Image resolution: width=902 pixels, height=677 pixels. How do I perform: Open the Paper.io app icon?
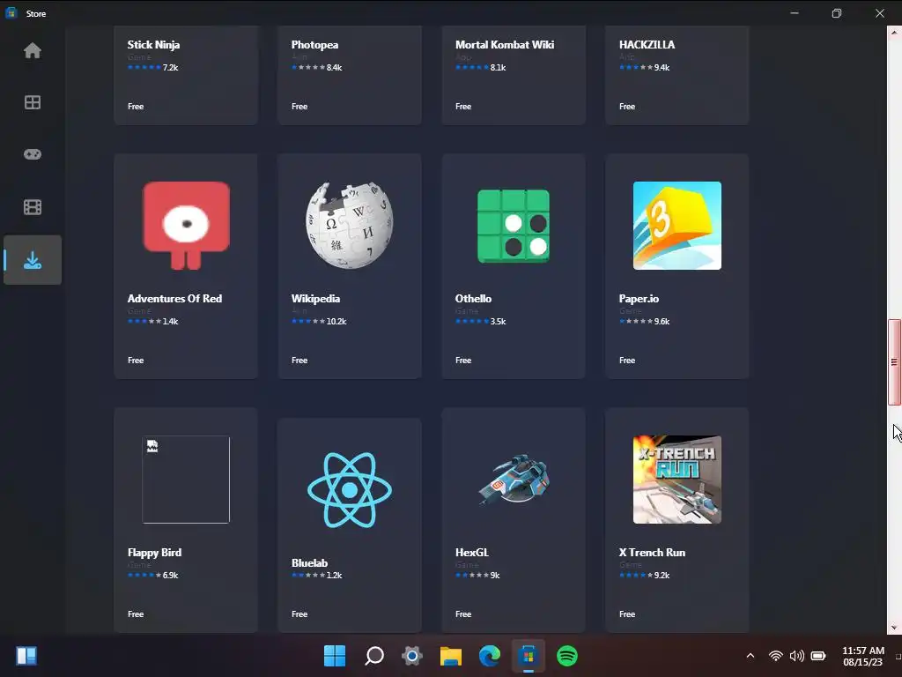[x=677, y=226]
